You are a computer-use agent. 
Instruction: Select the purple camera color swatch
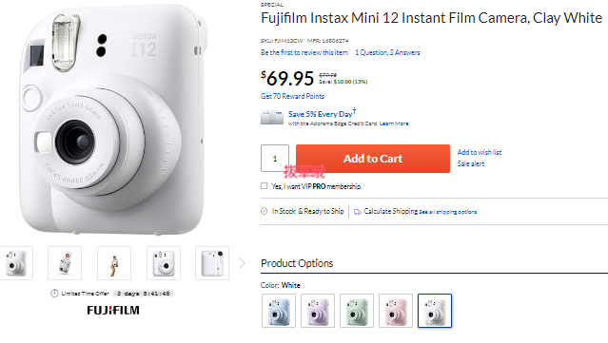[x=318, y=311]
